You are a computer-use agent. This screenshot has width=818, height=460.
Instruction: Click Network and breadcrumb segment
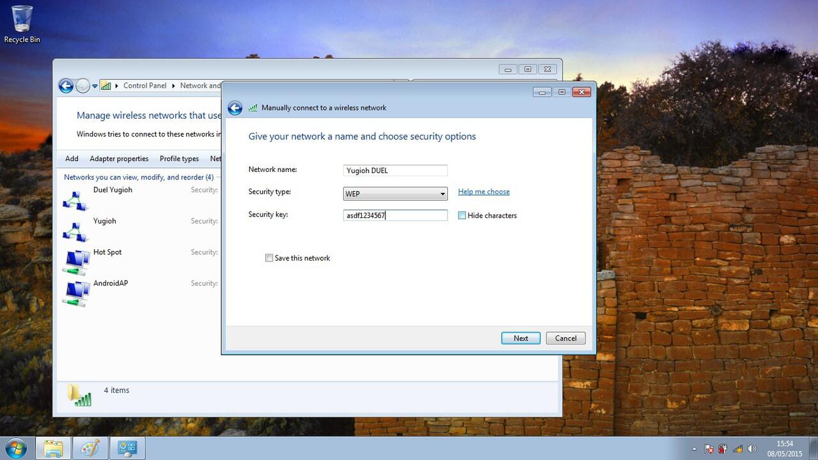[x=200, y=86]
